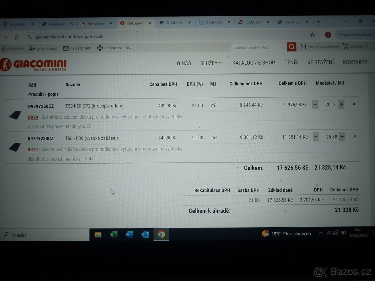Open the R979 link under R979Y230CZ
This screenshot has height=281, width=375.
(32, 150)
